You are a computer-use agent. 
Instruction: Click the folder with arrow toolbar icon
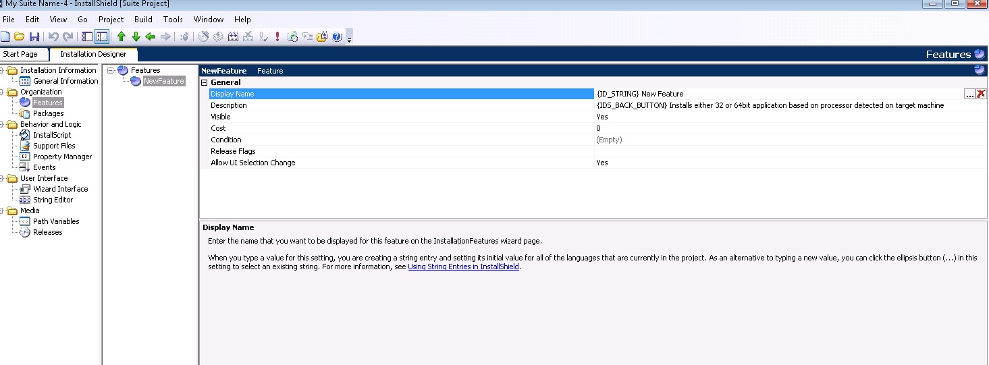click(322, 36)
